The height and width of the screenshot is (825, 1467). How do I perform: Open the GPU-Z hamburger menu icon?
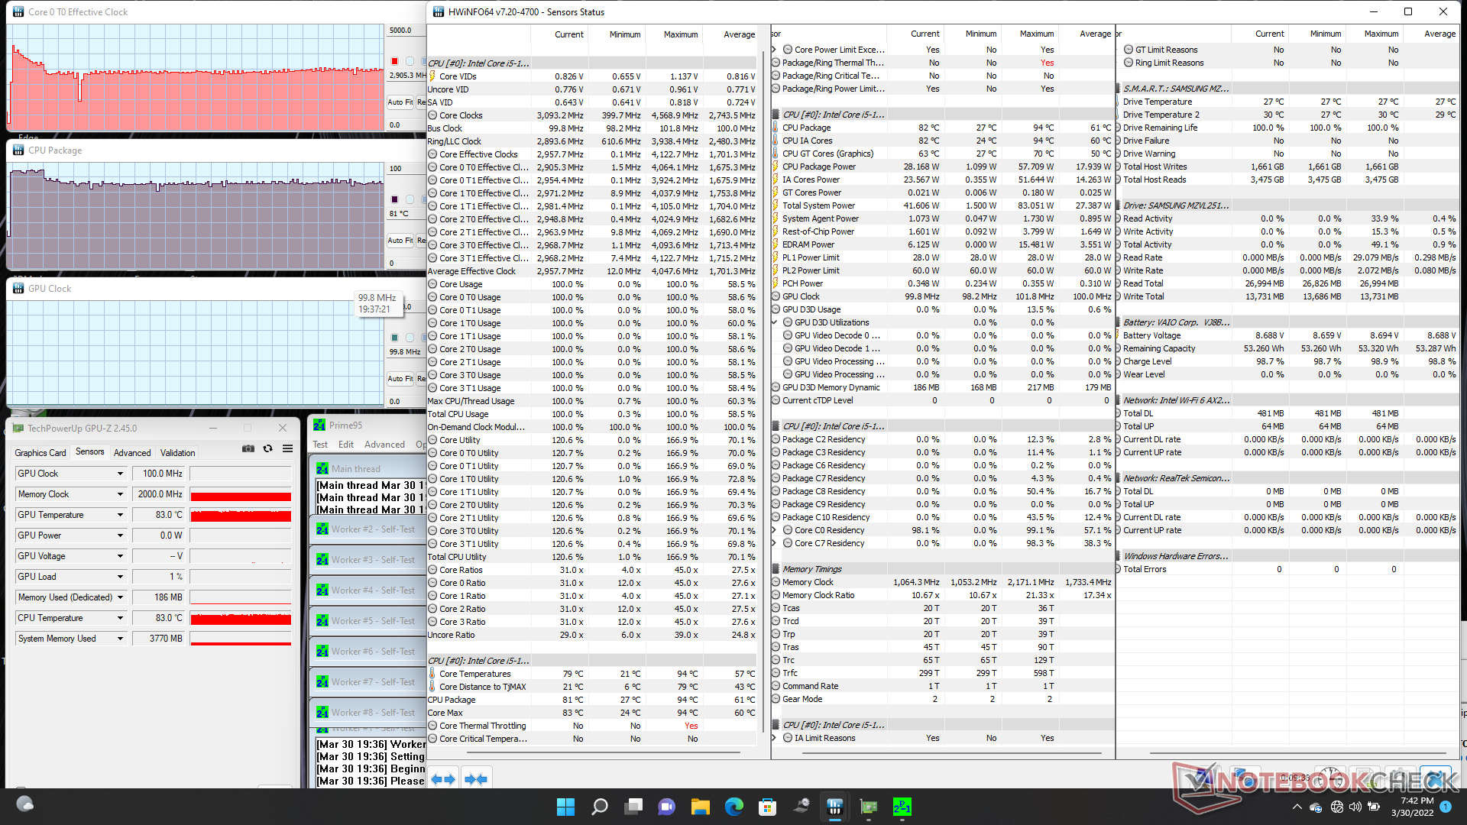pos(288,449)
